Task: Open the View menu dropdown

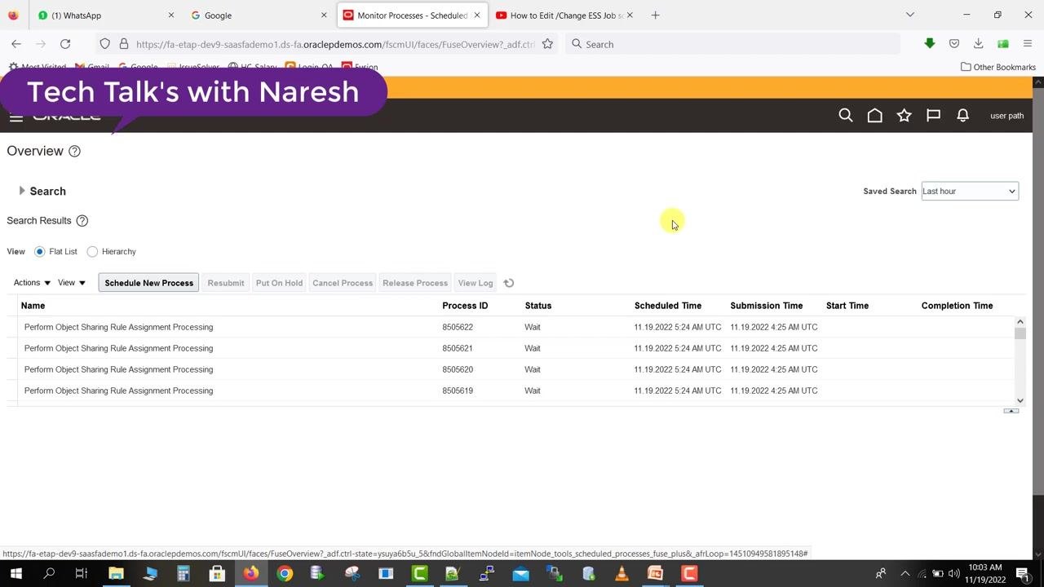Action: [72, 283]
